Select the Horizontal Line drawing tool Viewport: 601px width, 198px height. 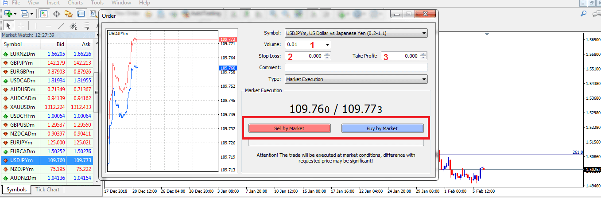[x=49, y=25]
